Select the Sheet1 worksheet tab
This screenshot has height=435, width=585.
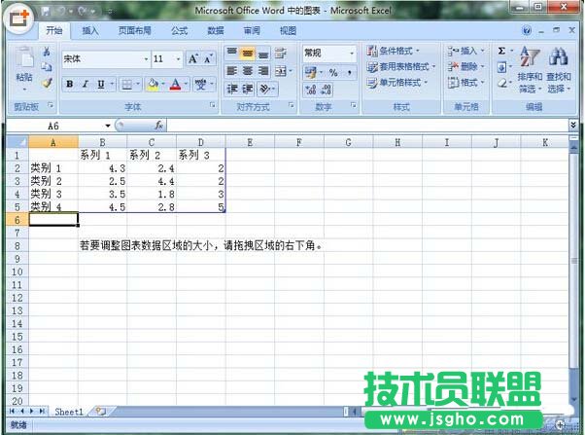click(x=69, y=412)
